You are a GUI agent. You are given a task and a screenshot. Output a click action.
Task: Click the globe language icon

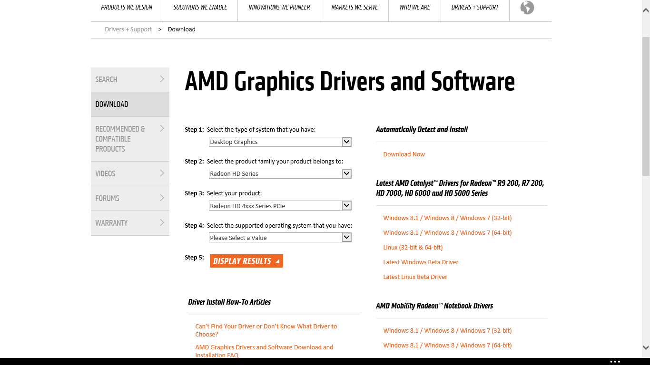[527, 8]
